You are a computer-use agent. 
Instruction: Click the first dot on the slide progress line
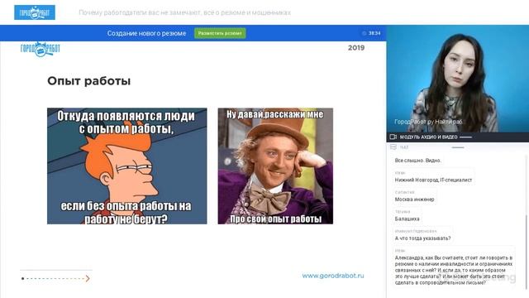click(x=22, y=278)
